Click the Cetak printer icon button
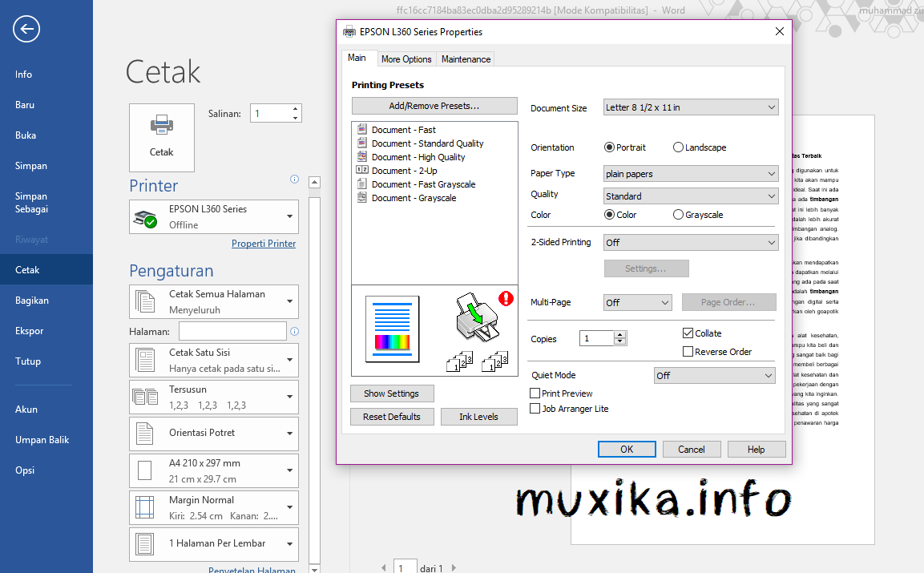Image resolution: width=924 pixels, height=573 pixels. [161, 137]
